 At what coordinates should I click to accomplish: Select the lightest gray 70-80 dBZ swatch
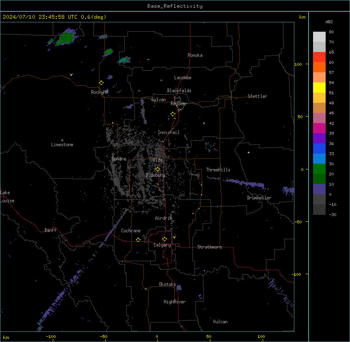[x=319, y=37]
